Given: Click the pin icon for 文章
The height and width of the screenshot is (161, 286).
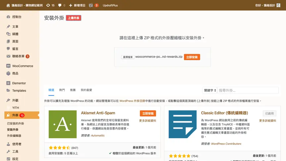Looking at the screenshot, I should 8,26.
